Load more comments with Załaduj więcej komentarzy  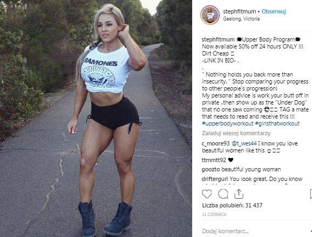236,133
